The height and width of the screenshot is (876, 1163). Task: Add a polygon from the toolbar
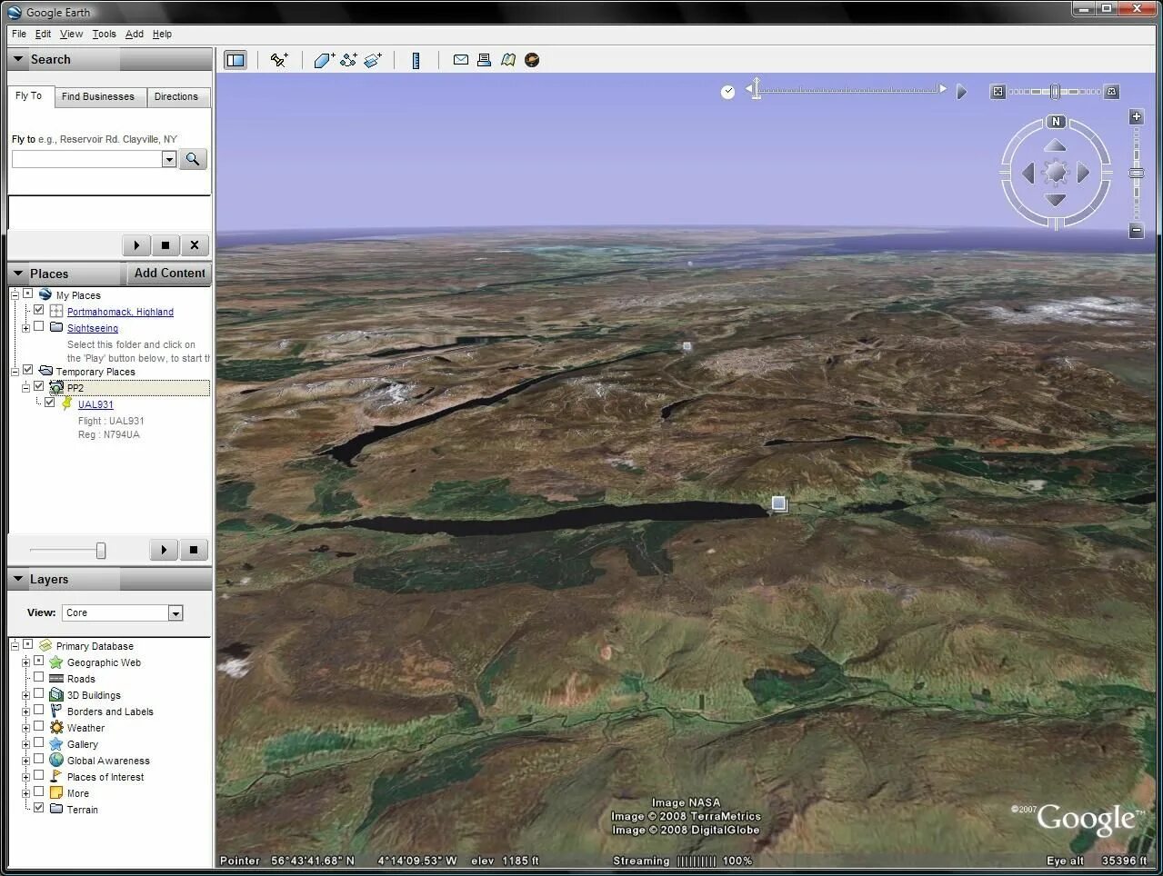pyautogui.click(x=325, y=60)
